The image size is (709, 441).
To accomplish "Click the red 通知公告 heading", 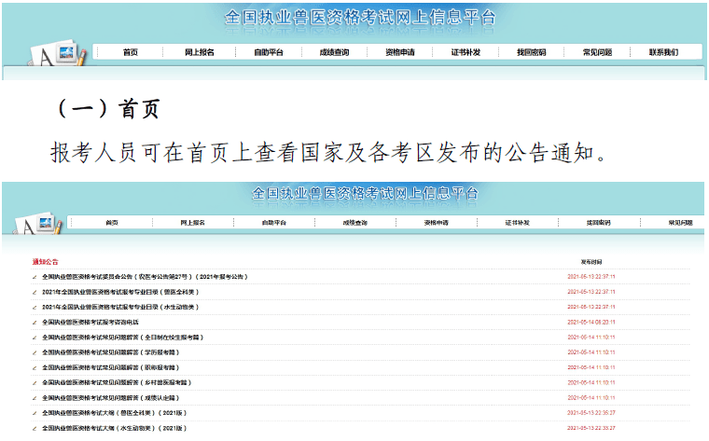I will (45, 262).
